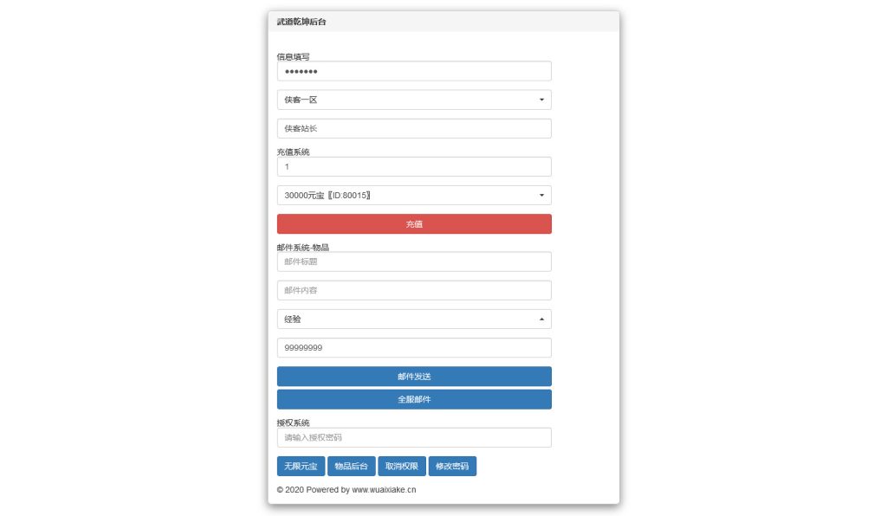
Task: Click the 侠客站长 username field
Action: (413, 127)
